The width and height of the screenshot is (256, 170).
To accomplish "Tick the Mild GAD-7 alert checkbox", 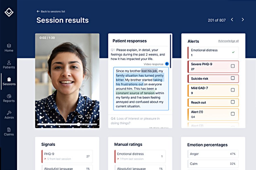I will pos(233,90).
